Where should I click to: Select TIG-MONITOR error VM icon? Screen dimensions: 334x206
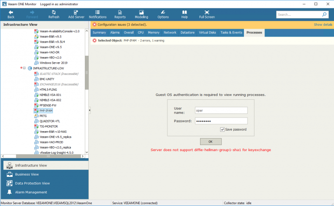pos(37,126)
